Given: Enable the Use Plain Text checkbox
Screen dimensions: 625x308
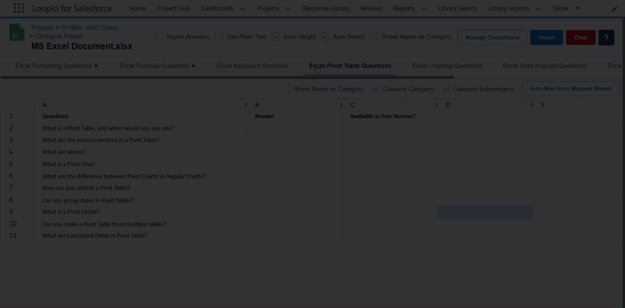Looking at the screenshot, I should 219,37.
